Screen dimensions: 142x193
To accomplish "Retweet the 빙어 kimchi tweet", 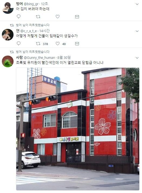I will [38, 16].
